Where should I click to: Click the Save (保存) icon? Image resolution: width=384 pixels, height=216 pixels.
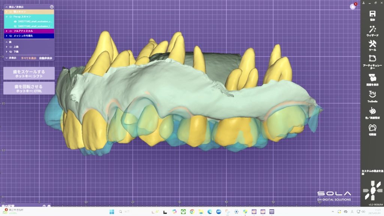click(372, 13)
